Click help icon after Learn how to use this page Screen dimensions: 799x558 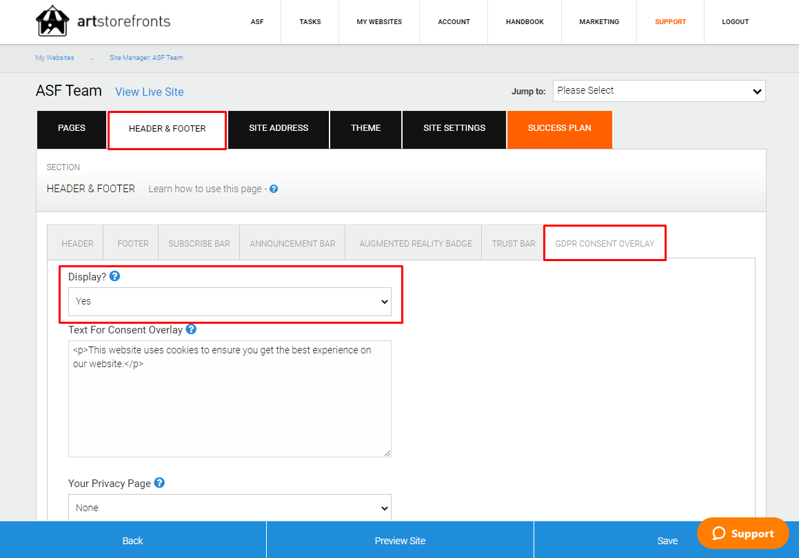(x=274, y=189)
